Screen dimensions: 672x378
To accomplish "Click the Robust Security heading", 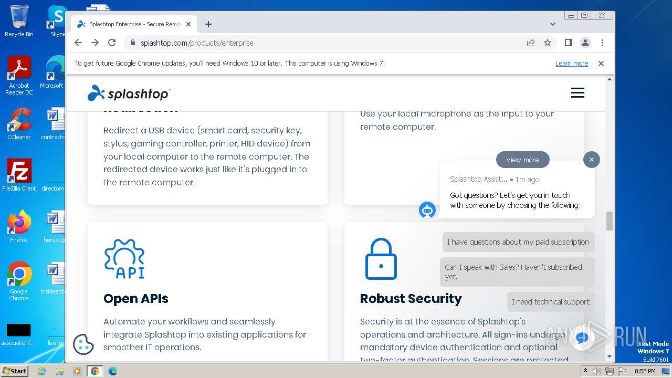I will [411, 299].
